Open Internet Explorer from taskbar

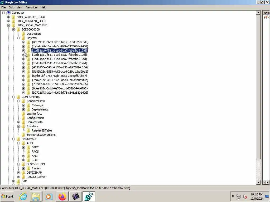[x=23, y=196]
